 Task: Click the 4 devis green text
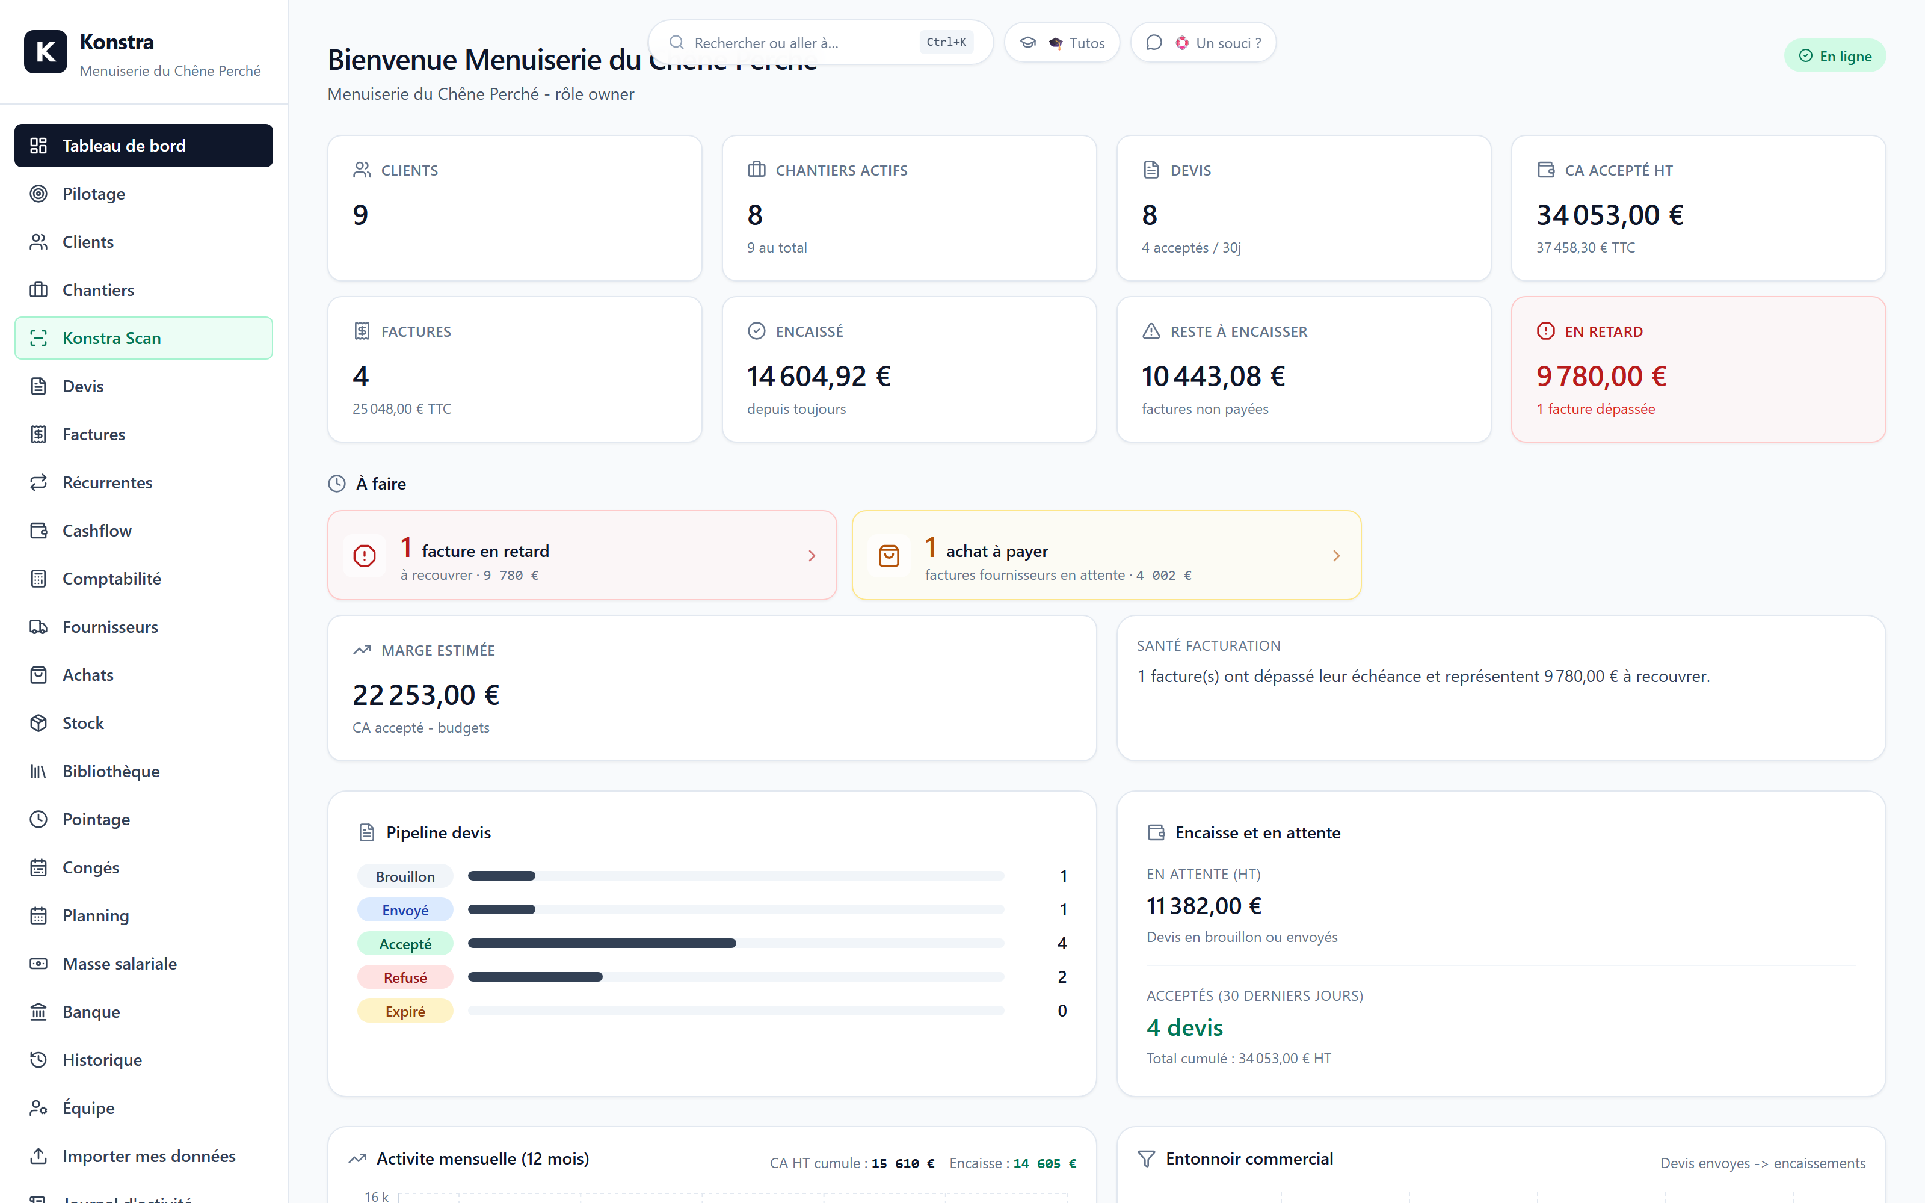click(1184, 1027)
